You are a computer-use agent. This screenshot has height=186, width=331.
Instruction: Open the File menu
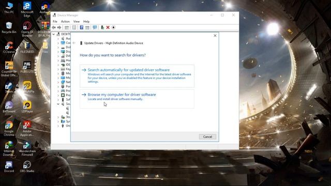[x=55, y=22]
